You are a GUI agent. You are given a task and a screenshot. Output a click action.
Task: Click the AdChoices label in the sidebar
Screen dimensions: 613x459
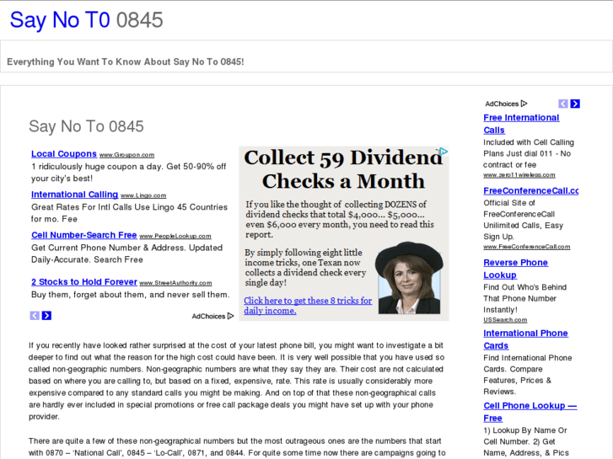click(x=502, y=104)
